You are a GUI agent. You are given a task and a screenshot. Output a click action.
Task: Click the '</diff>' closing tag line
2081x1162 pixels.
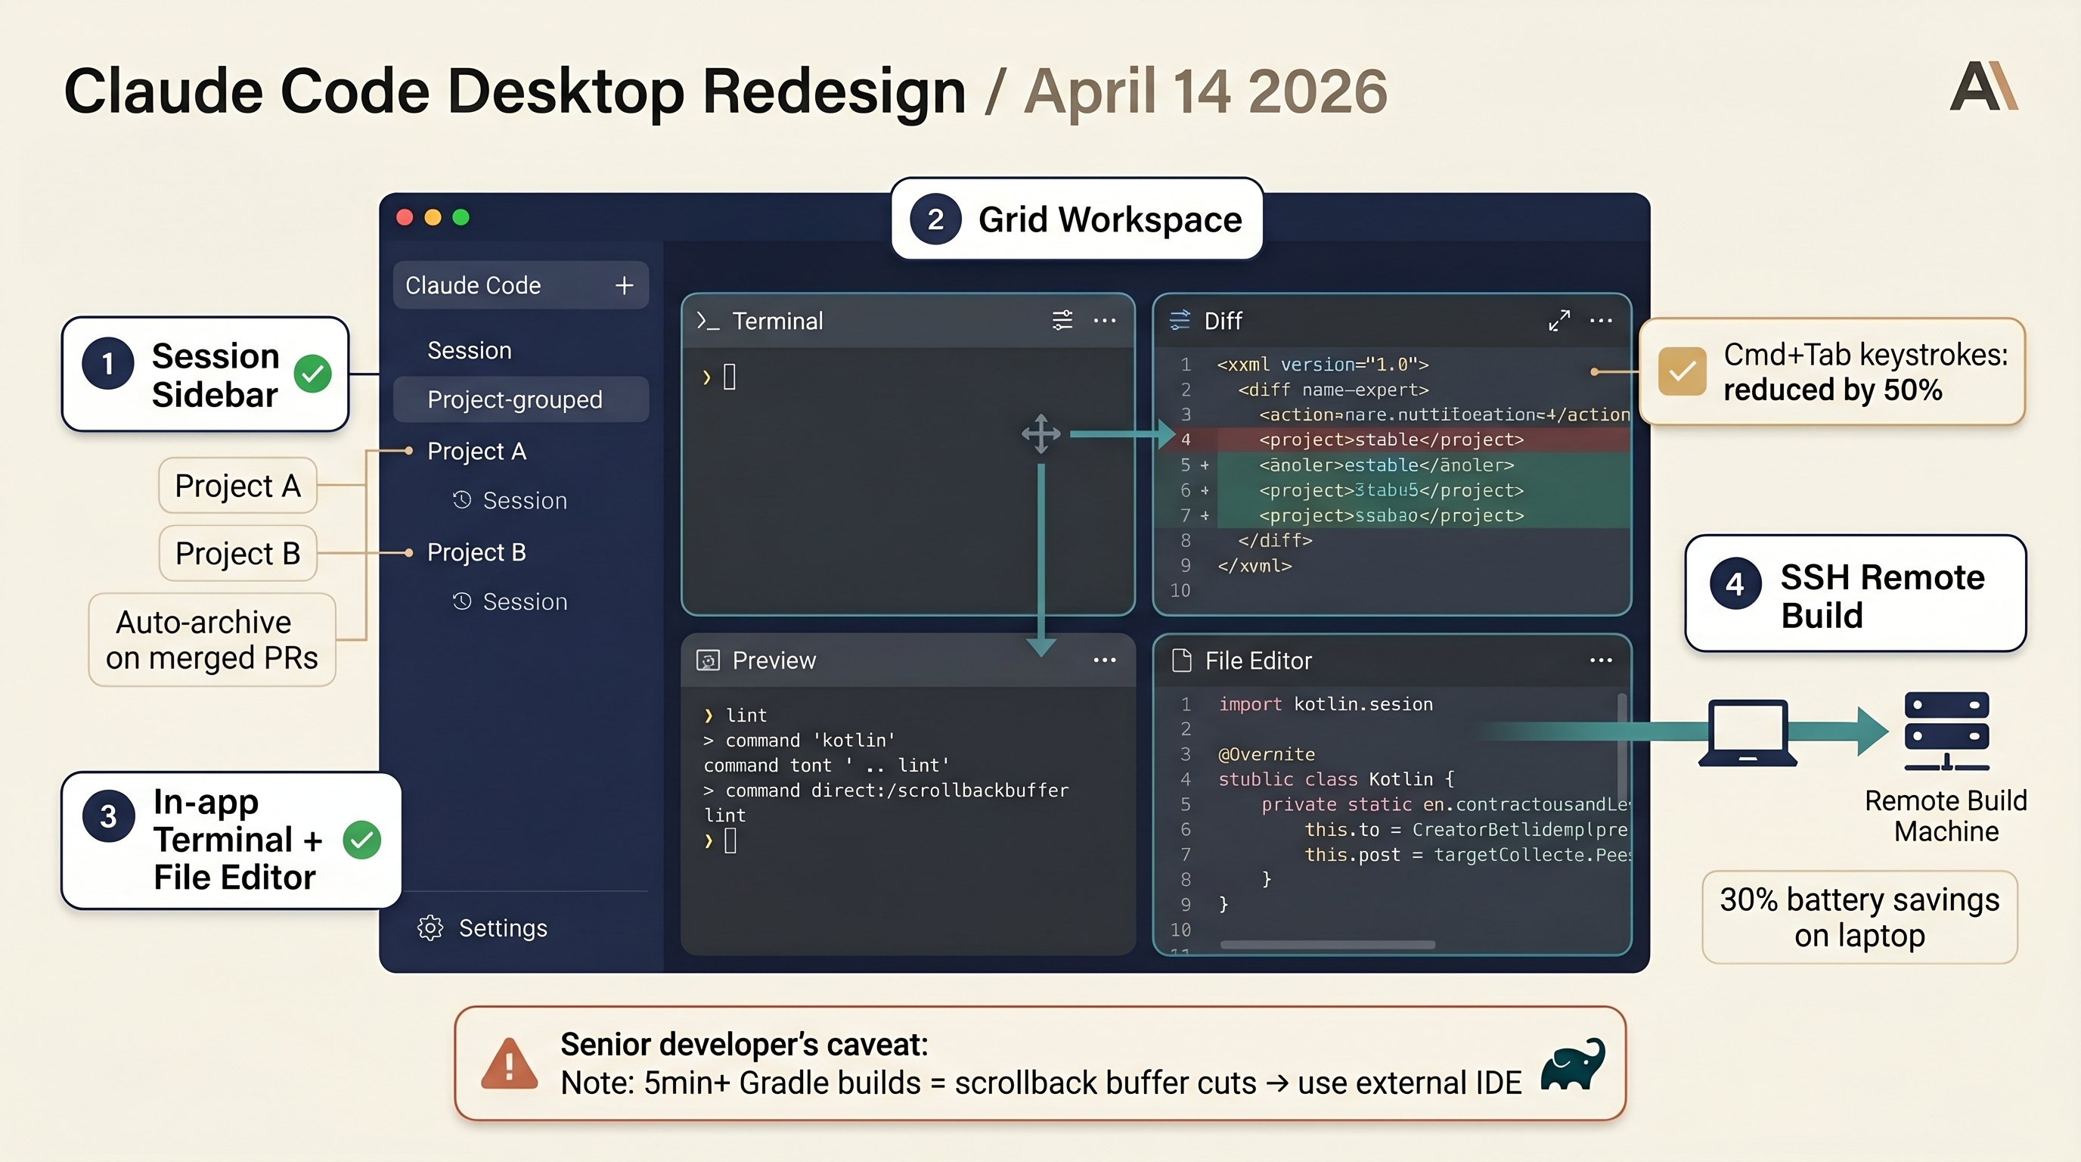(x=1275, y=540)
